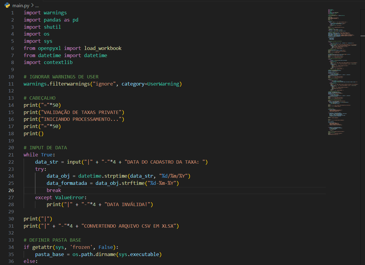Image resolution: width=365 pixels, height=265 pixels.
Task: Open the main.py breadcrumb item
Action: 21,5
